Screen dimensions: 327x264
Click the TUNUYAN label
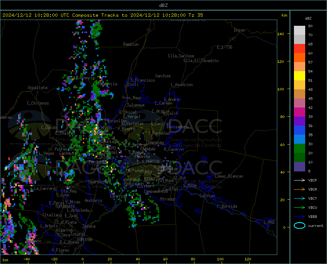(x=84, y=240)
